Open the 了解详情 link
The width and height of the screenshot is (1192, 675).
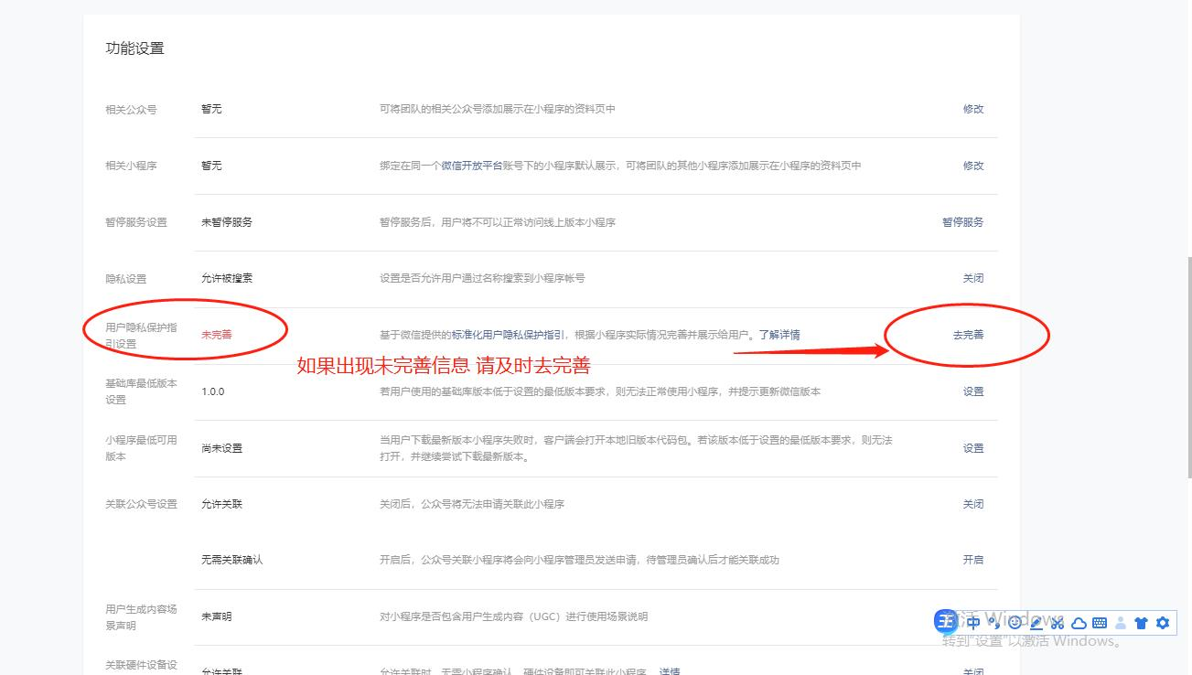pyautogui.click(x=779, y=335)
